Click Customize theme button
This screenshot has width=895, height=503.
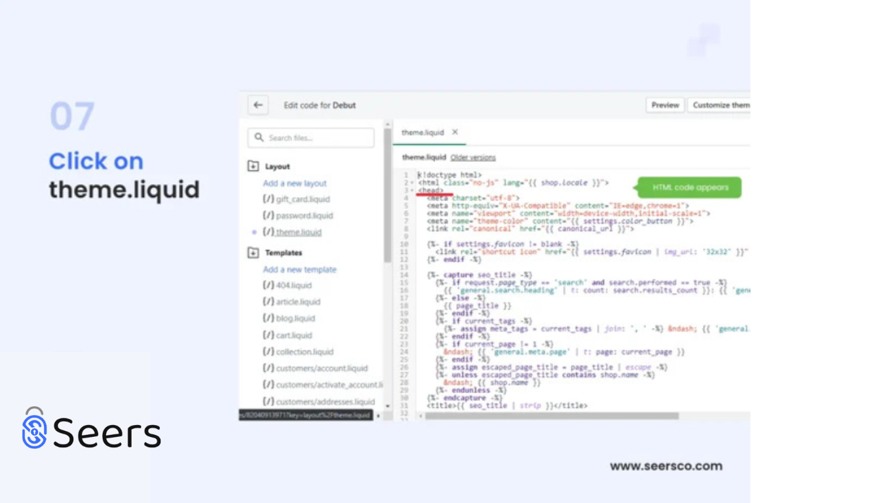tap(719, 105)
